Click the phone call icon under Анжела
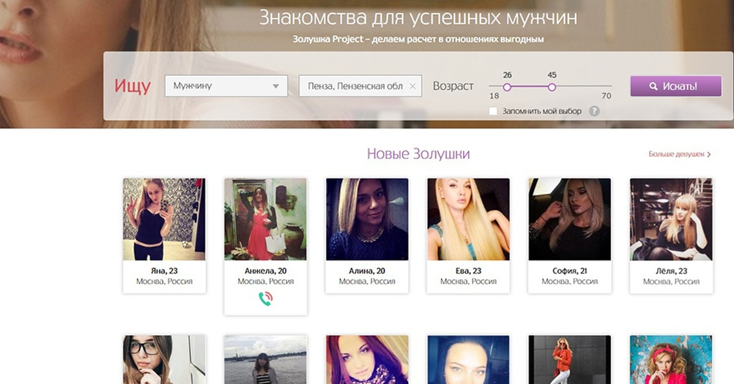The width and height of the screenshot is (734, 384). [265, 298]
